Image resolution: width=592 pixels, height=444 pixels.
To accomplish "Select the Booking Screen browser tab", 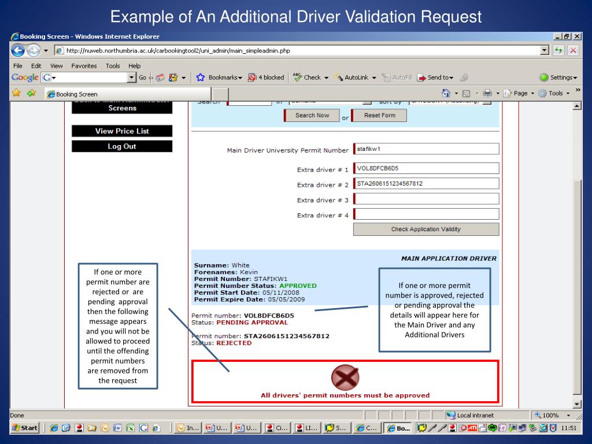I will [x=128, y=94].
